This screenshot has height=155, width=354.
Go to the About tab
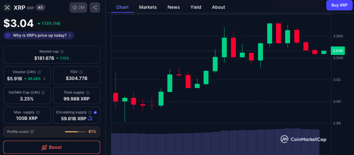pos(218,7)
